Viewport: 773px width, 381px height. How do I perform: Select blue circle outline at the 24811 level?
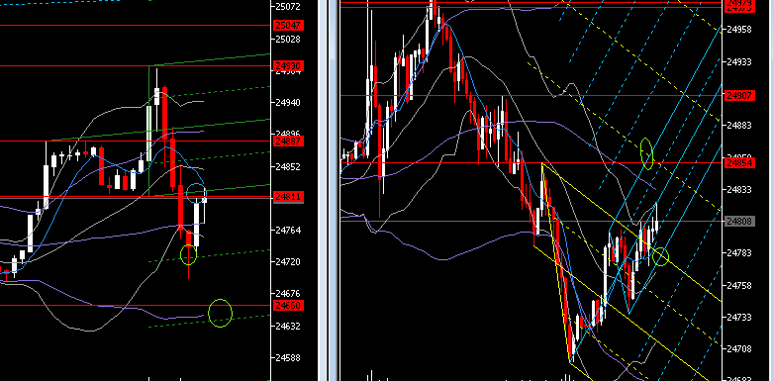197,193
